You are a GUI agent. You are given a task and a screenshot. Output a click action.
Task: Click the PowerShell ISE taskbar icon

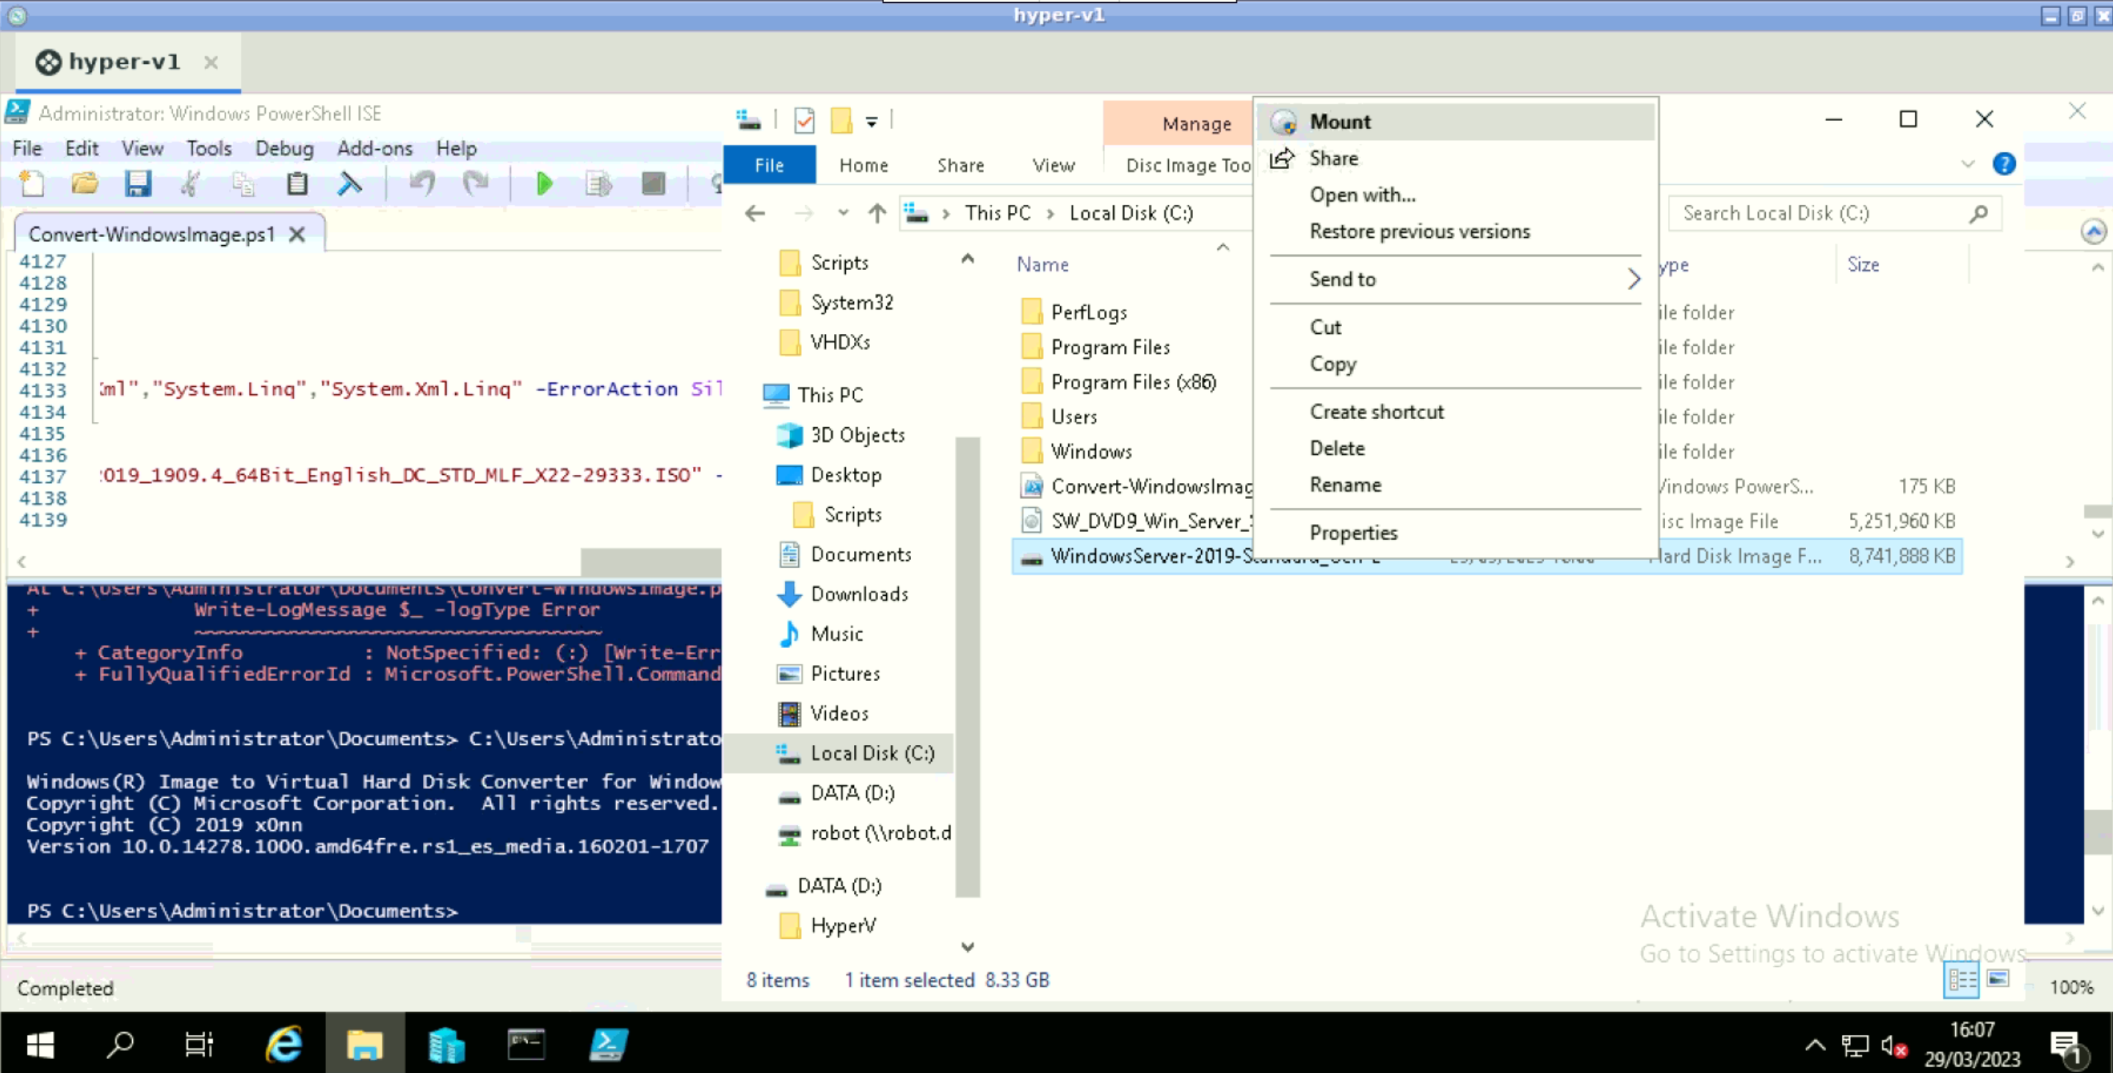pos(608,1044)
